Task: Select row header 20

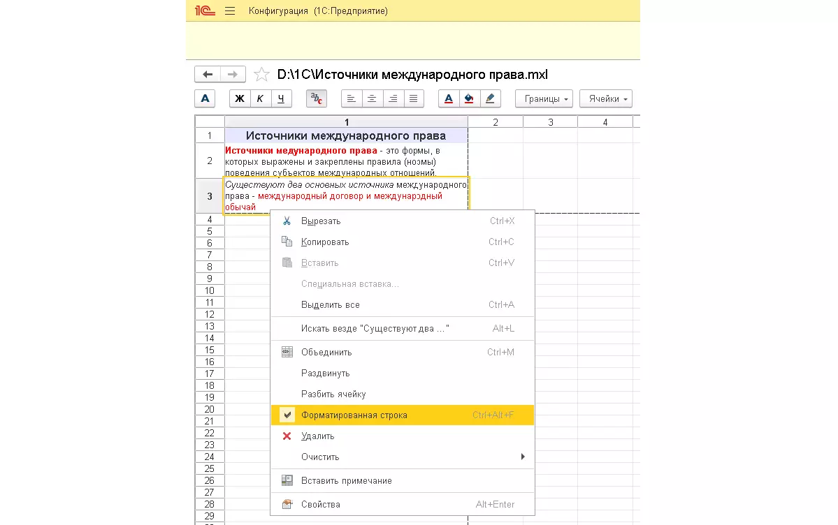Action: [210, 409]
